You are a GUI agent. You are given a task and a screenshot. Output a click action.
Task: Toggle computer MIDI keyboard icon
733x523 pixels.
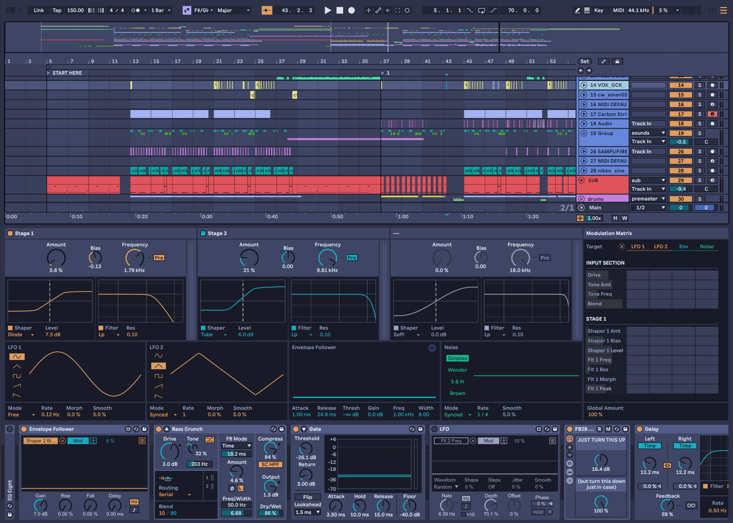pyautogui.click(x=587, y=11)
